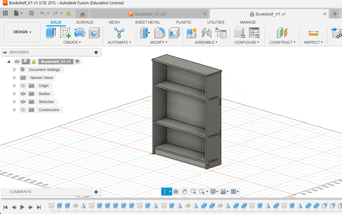Expand Document Settings in the browser

(15, 70)
